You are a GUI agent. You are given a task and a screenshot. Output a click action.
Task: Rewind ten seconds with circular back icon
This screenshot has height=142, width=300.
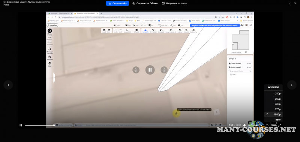(x=136, y=70)
